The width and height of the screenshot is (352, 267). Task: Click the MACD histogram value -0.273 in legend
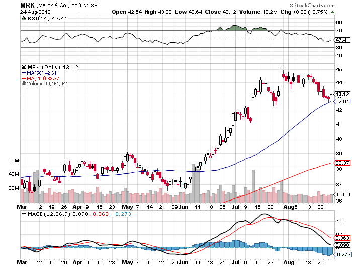[x=122, y=214]
